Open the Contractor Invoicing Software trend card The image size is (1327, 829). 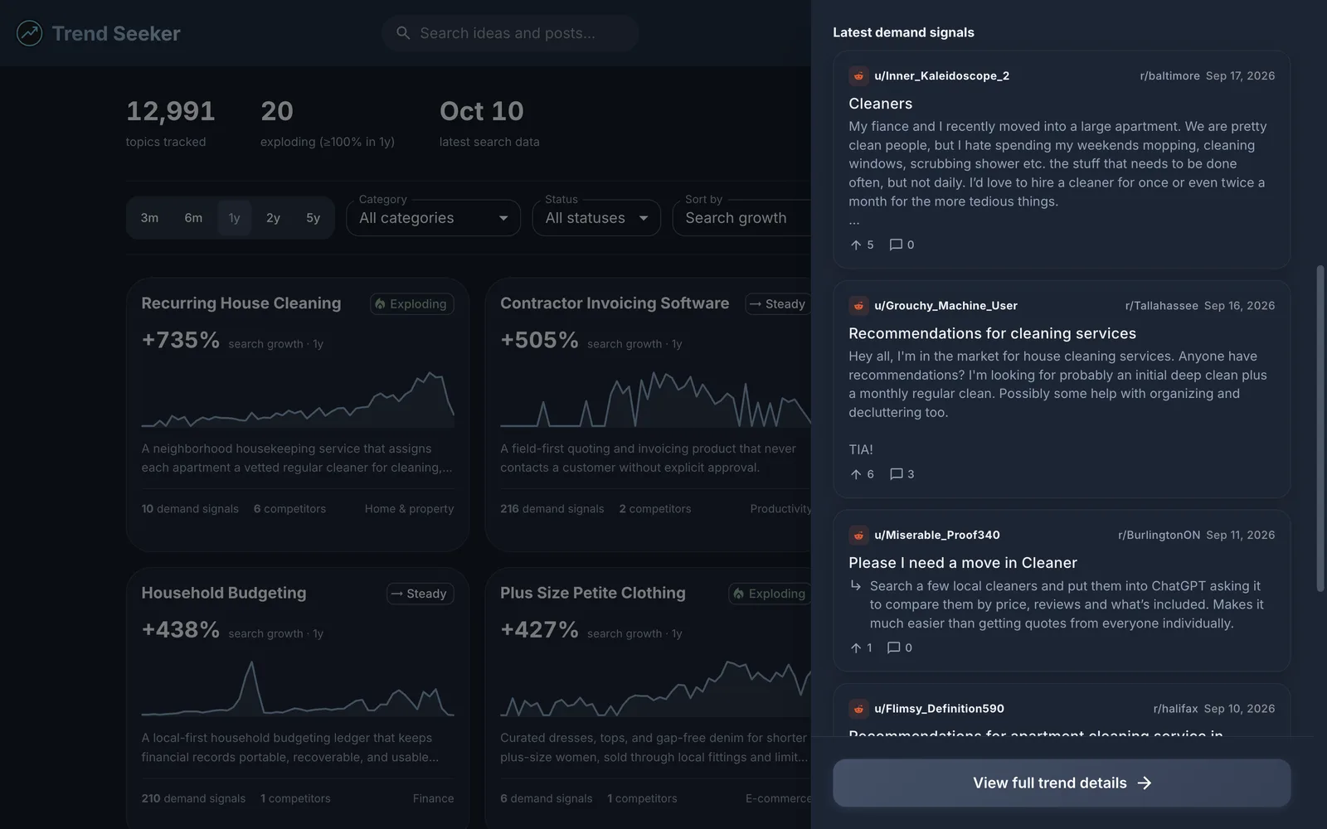point(649,414)
